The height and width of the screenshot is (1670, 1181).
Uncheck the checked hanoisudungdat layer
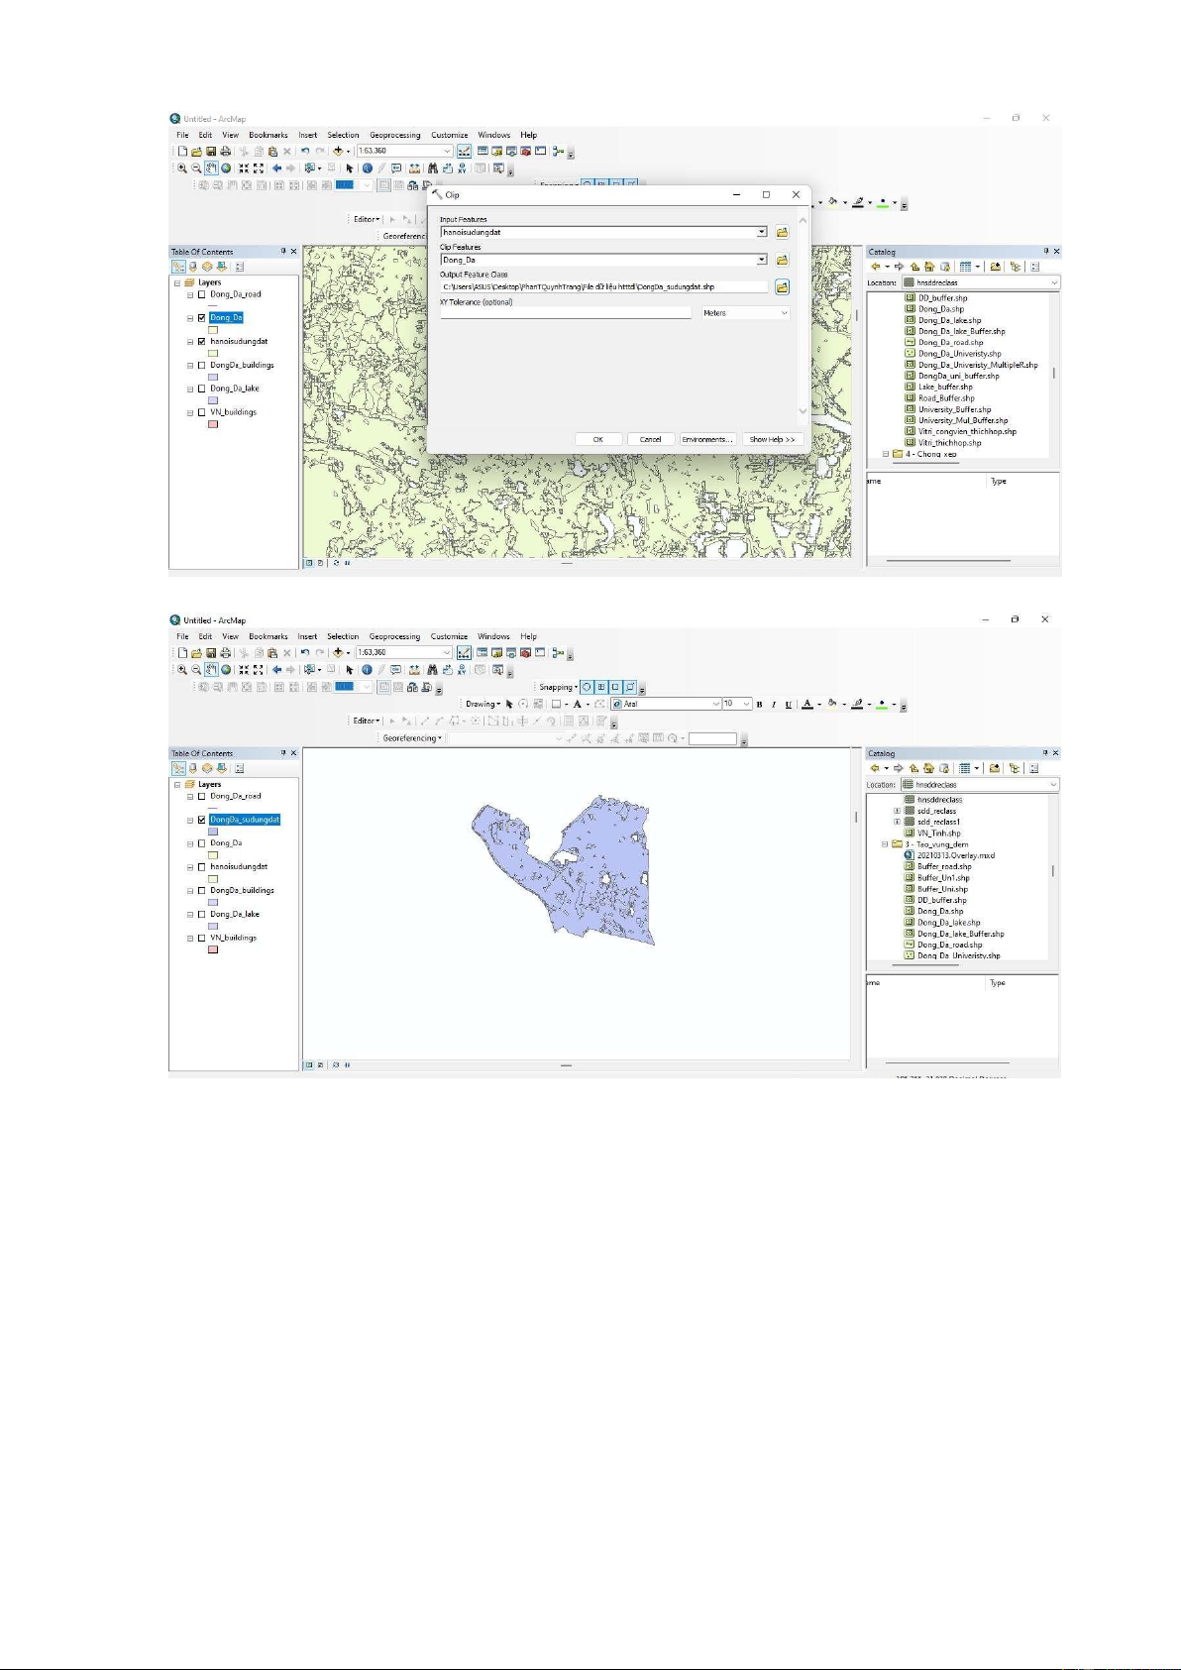(x=202, y=342)
